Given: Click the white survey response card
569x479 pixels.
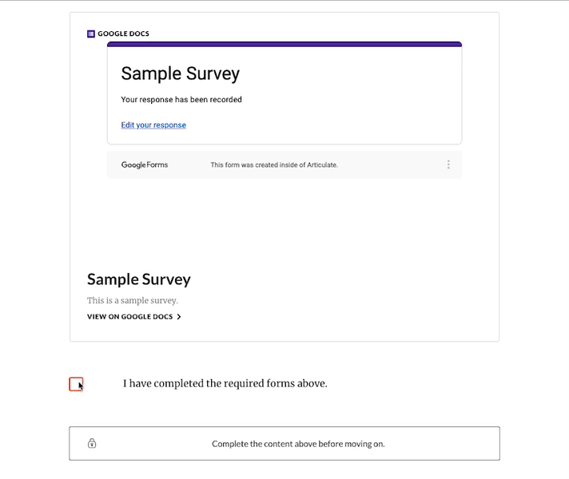Looking at the screenshot, I should (x=284, y=93).
